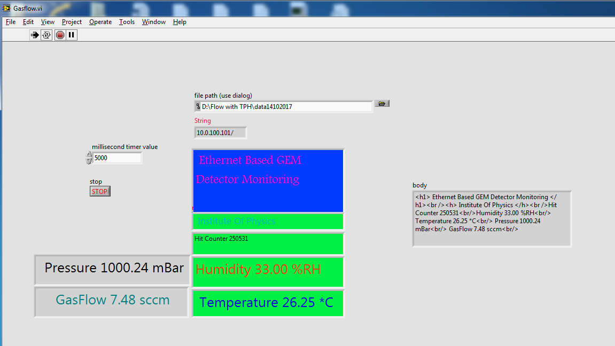Open the Operate menu
This screenshot has height=346, width=615.
[100, 22]
